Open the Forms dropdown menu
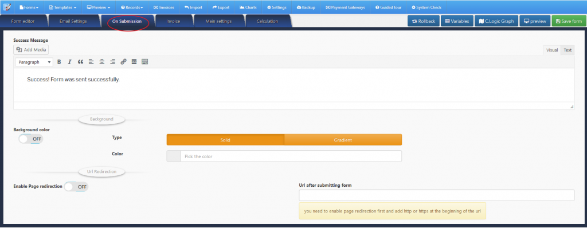587x228 pixels. pos(29,7)
